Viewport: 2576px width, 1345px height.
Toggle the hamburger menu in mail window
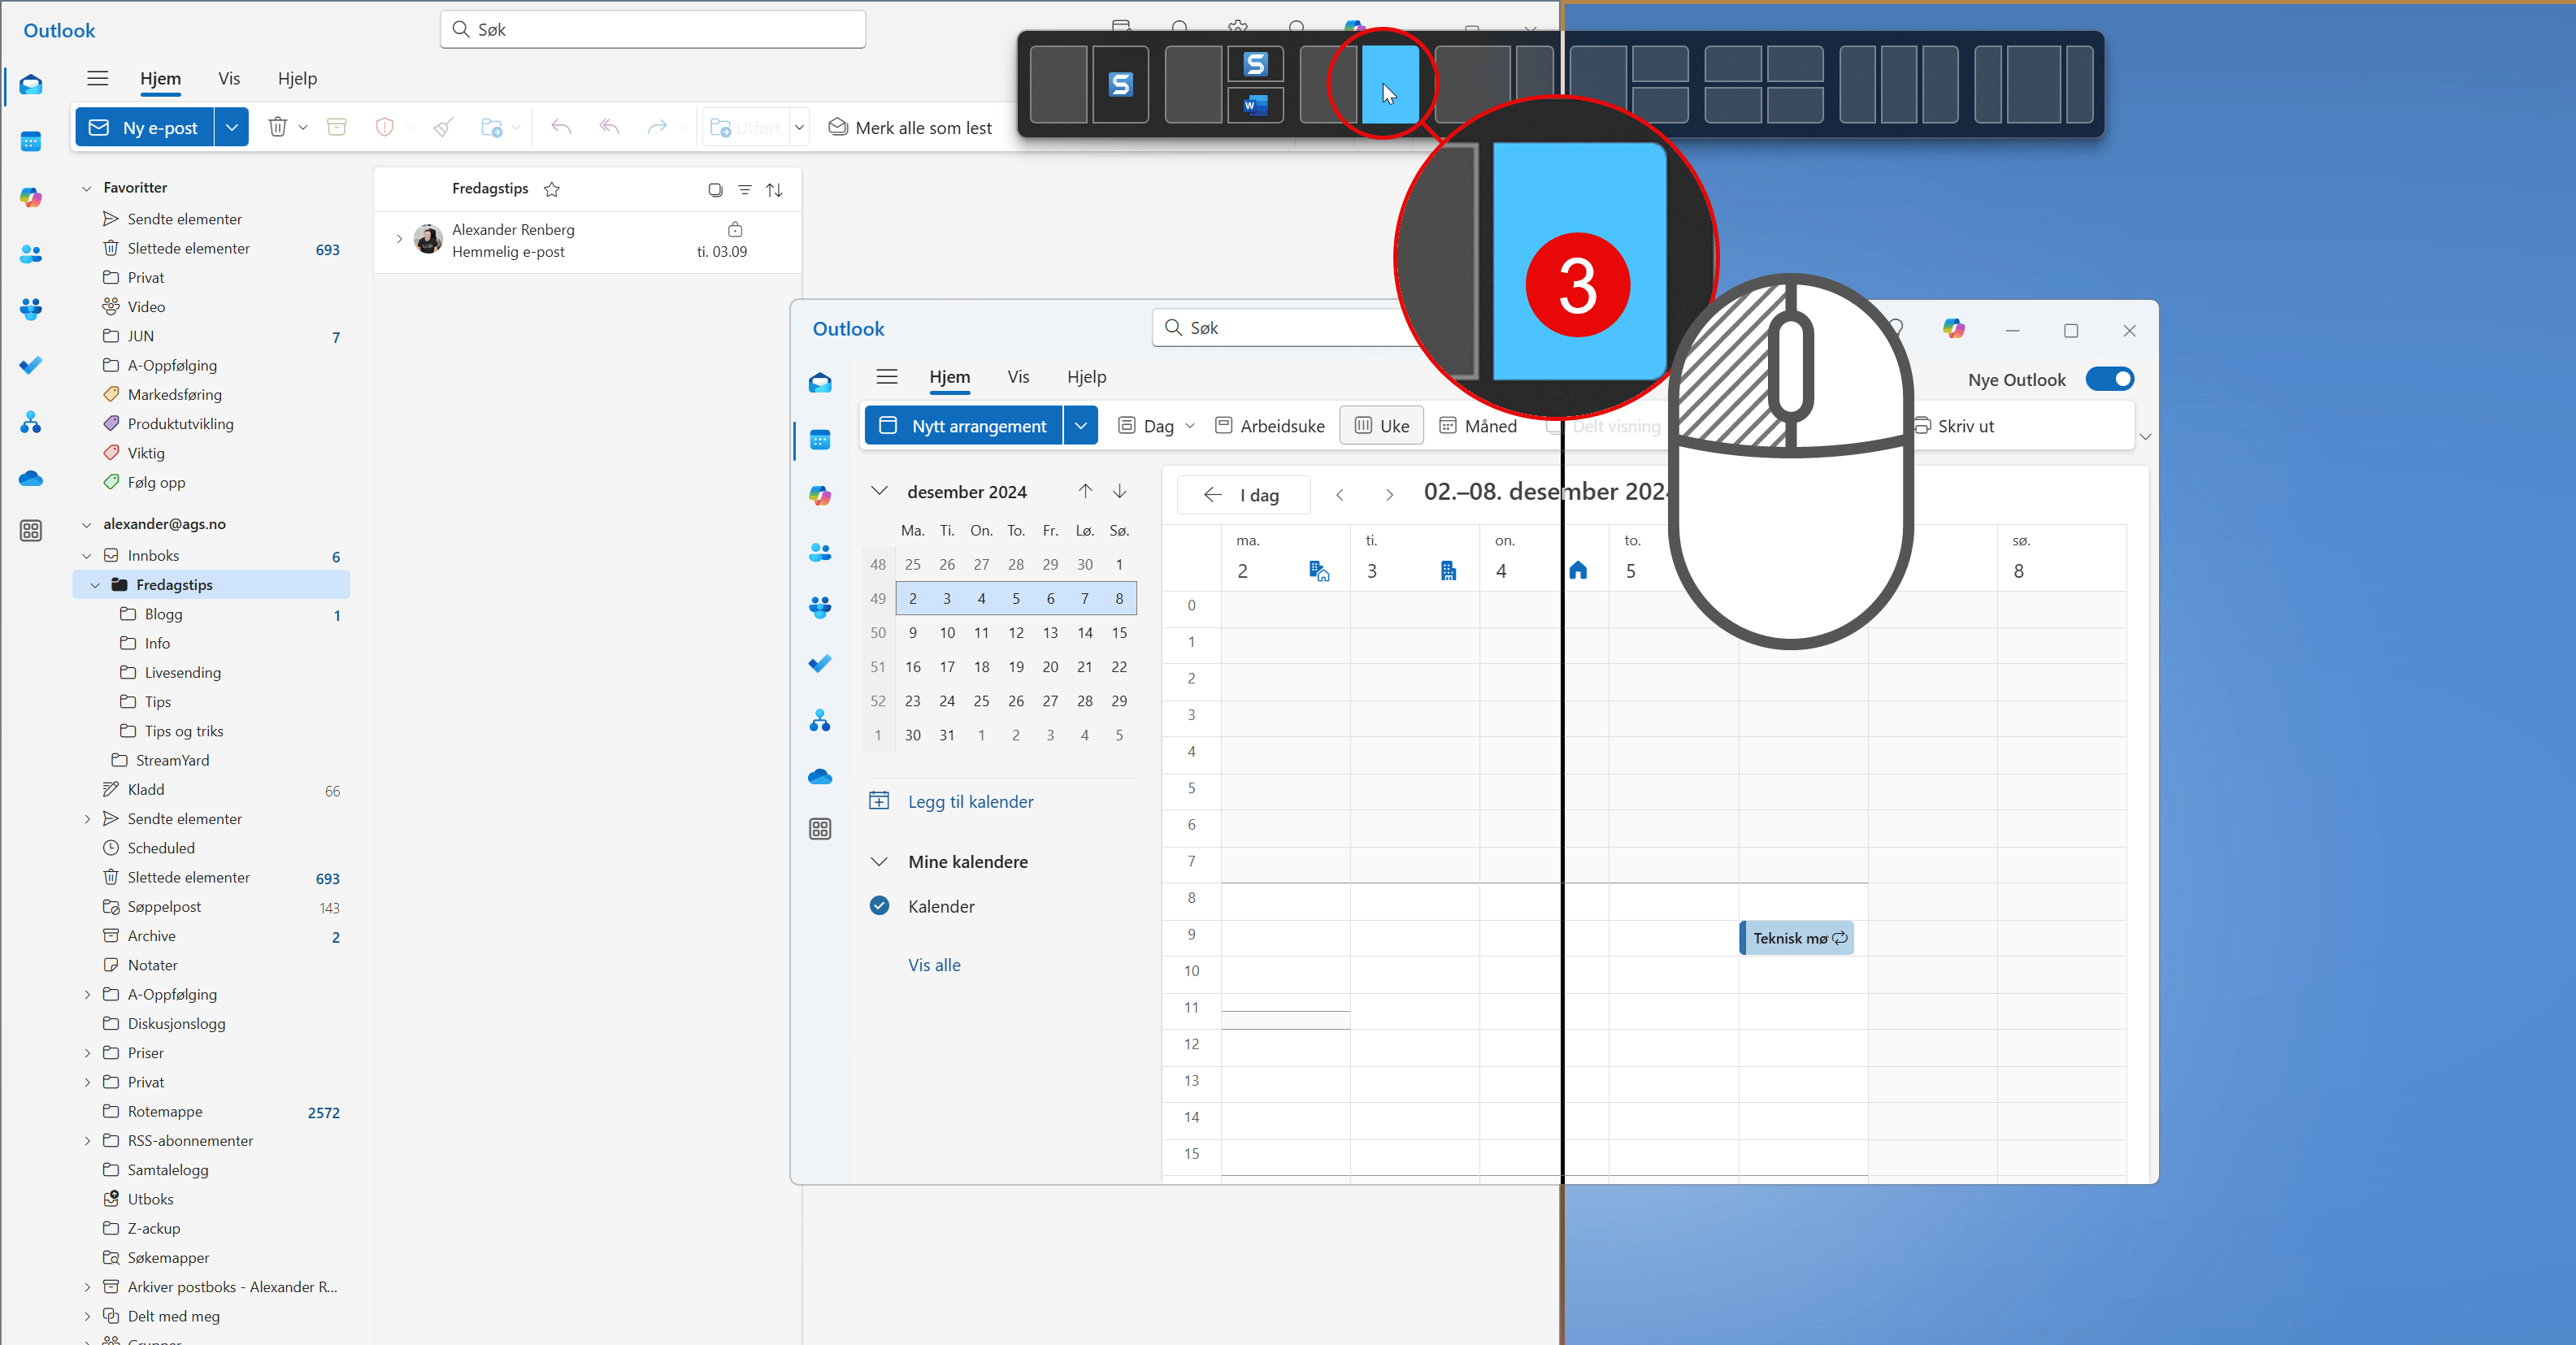[x=98, y=78]
